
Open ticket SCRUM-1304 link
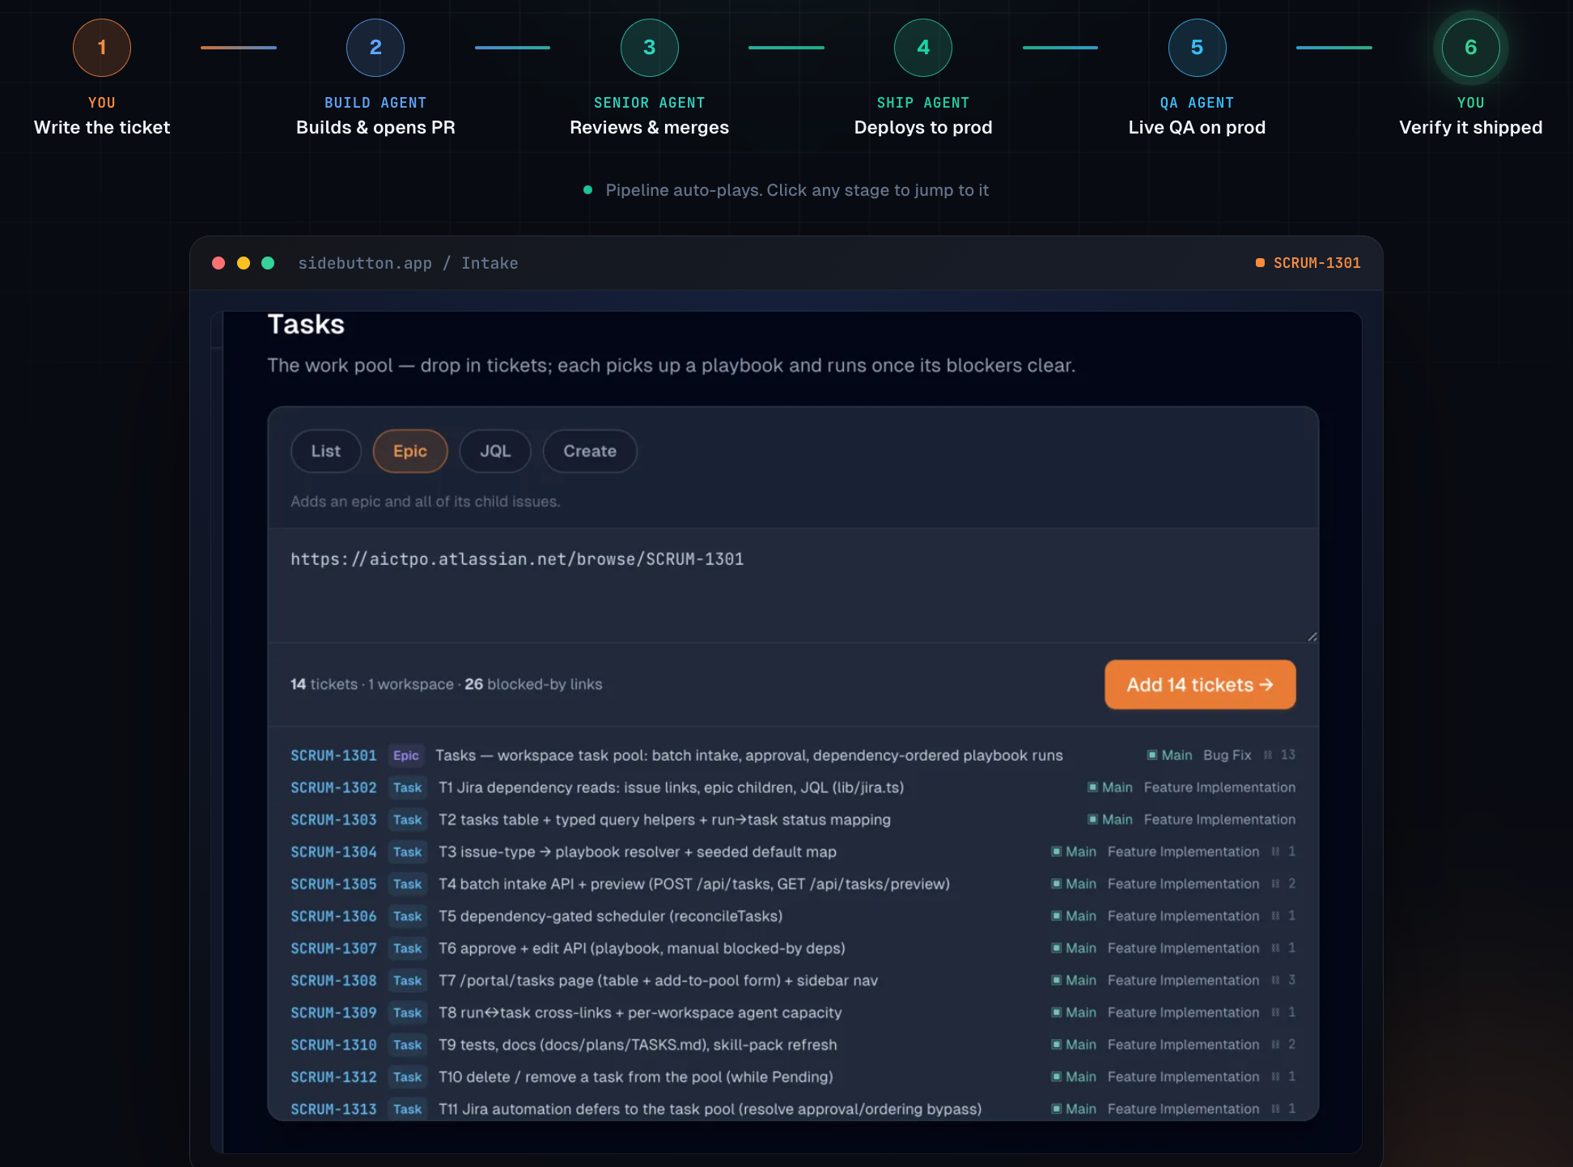[334, 852]
